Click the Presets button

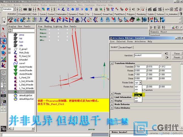(x=177, y=57)
